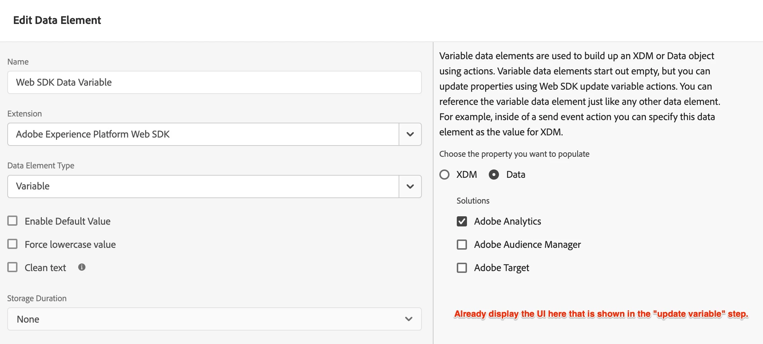Click the Choose the property prompt text
Screen dimensions: 763x344
coord(514,154)
